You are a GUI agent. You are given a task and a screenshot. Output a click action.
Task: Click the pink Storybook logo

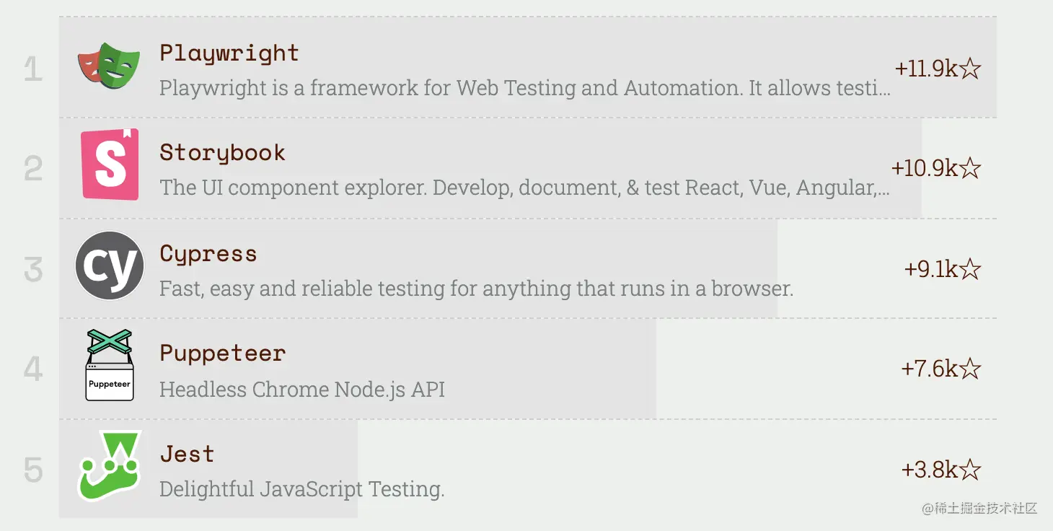pos(110,164)
